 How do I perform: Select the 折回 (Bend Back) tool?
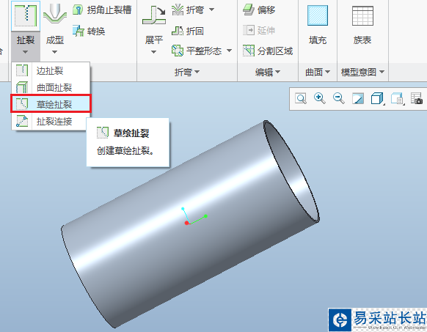(x=188, y=31)
